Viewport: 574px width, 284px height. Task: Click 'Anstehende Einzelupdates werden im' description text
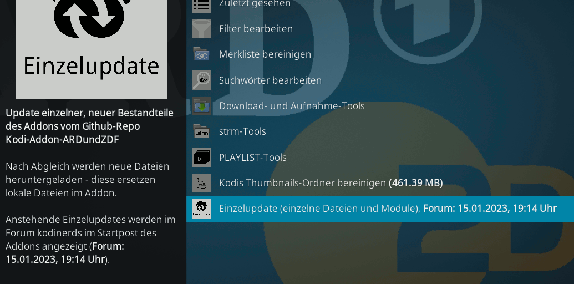coord(90,220)
